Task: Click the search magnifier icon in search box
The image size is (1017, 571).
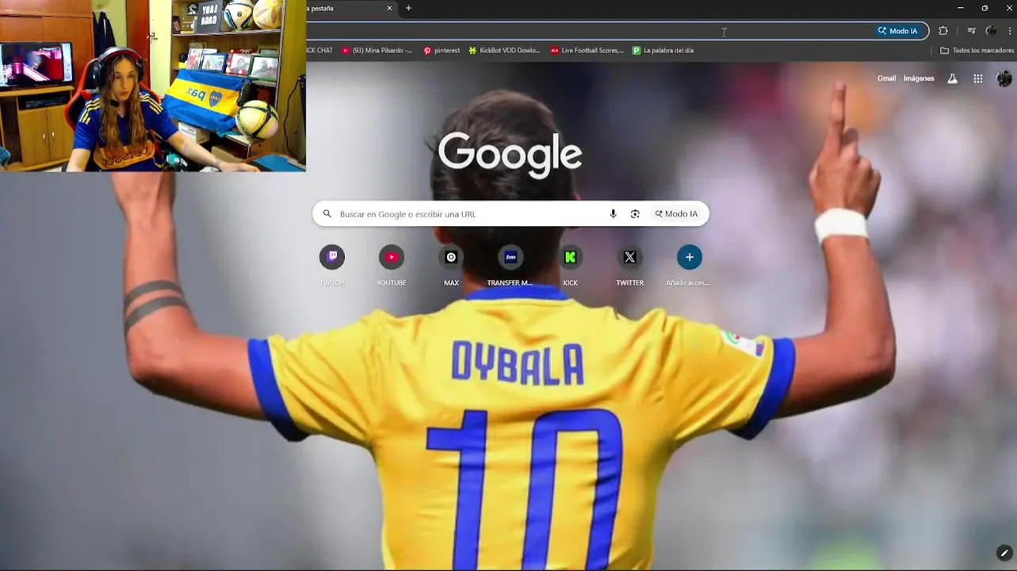Action: coord(327,214)
